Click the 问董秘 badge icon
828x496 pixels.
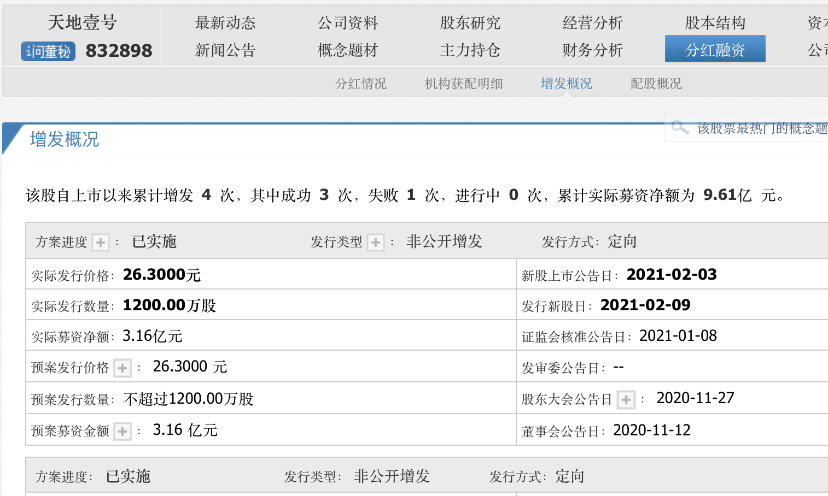point(48,51)
